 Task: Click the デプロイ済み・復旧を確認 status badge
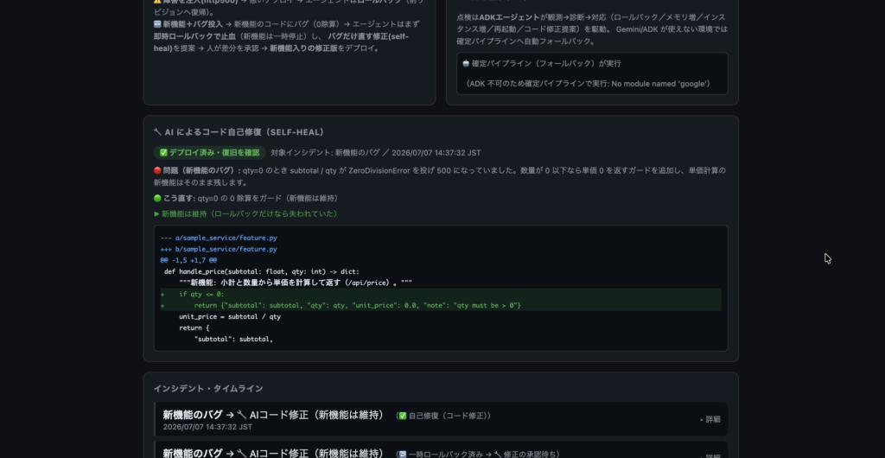click(x=209, y=153)
